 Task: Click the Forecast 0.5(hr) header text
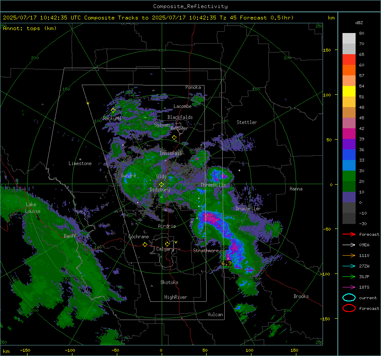267,18
